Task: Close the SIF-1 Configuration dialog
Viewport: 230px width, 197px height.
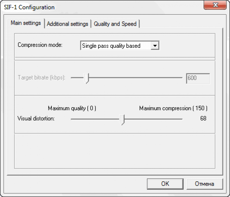Action: pyautogui.click(x=215, y=5)
